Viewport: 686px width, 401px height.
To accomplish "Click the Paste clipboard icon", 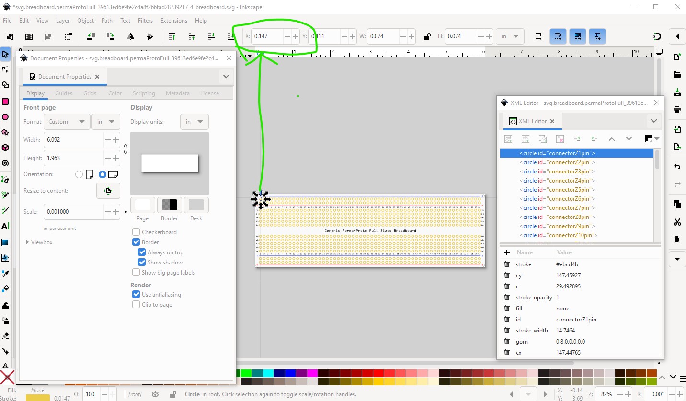I will pos(677,240).
